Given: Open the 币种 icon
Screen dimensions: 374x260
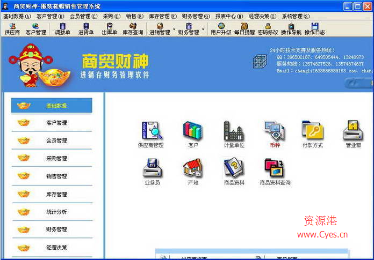Looking at the screenshot, I should pos(275,135).
